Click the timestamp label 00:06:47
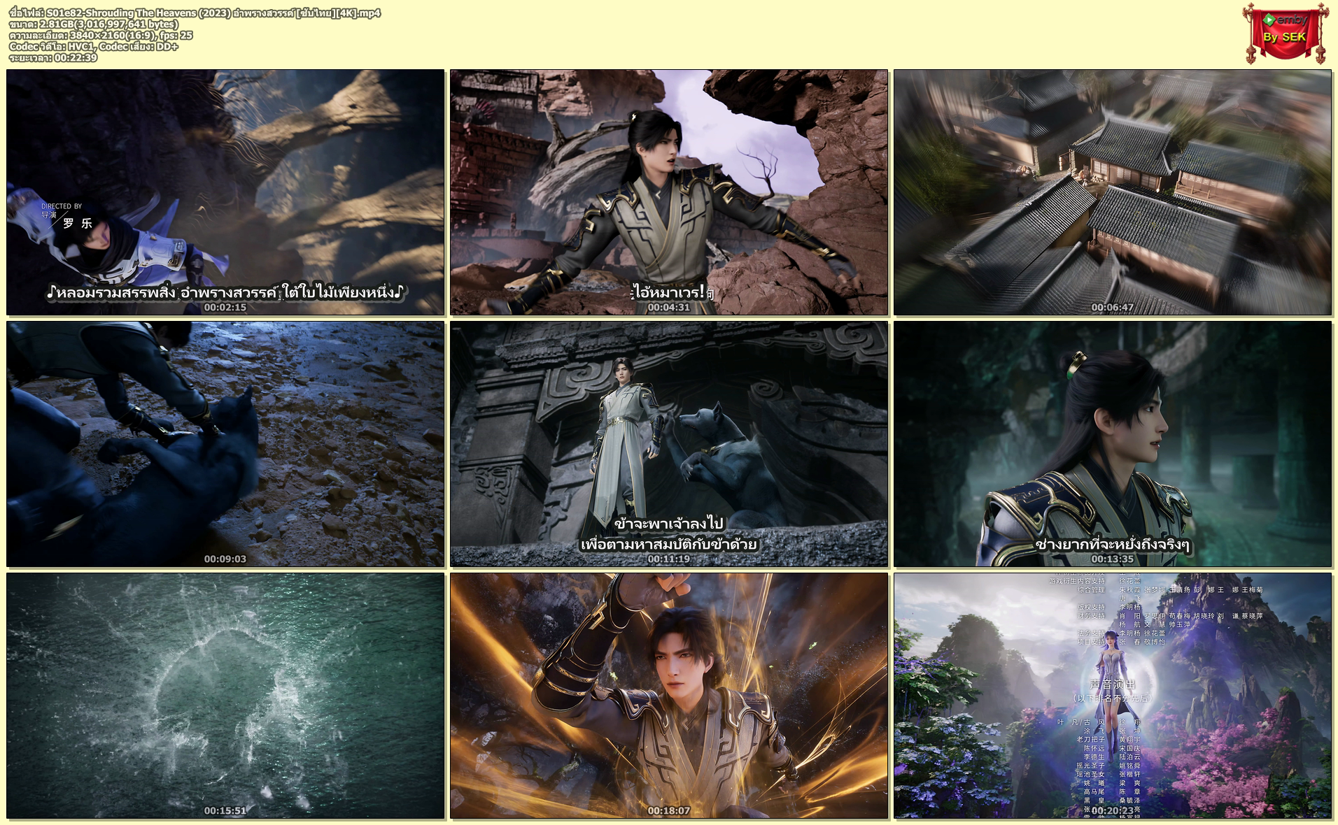1338x825 pixels. [1113, 307]
